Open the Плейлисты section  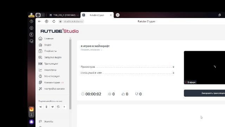click(x=50, y=51)
